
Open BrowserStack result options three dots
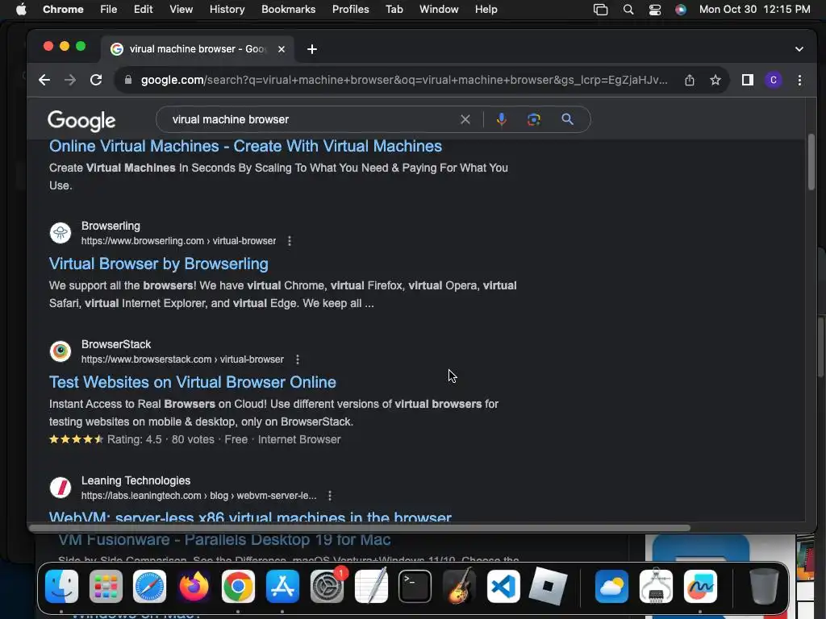tap(298, 359)
